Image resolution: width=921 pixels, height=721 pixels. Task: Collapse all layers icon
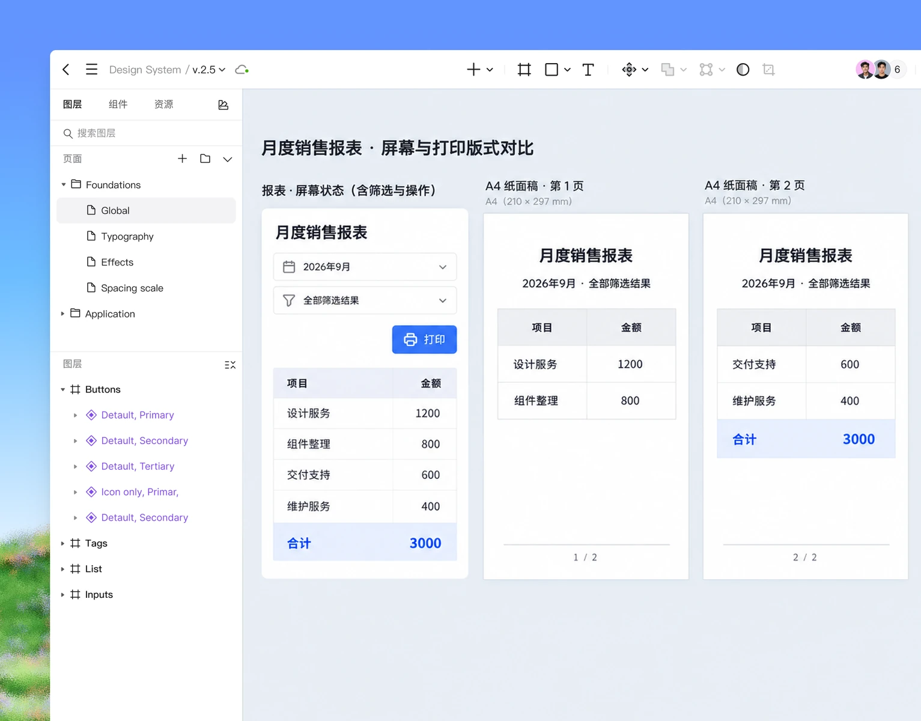(x=230, y=365)
